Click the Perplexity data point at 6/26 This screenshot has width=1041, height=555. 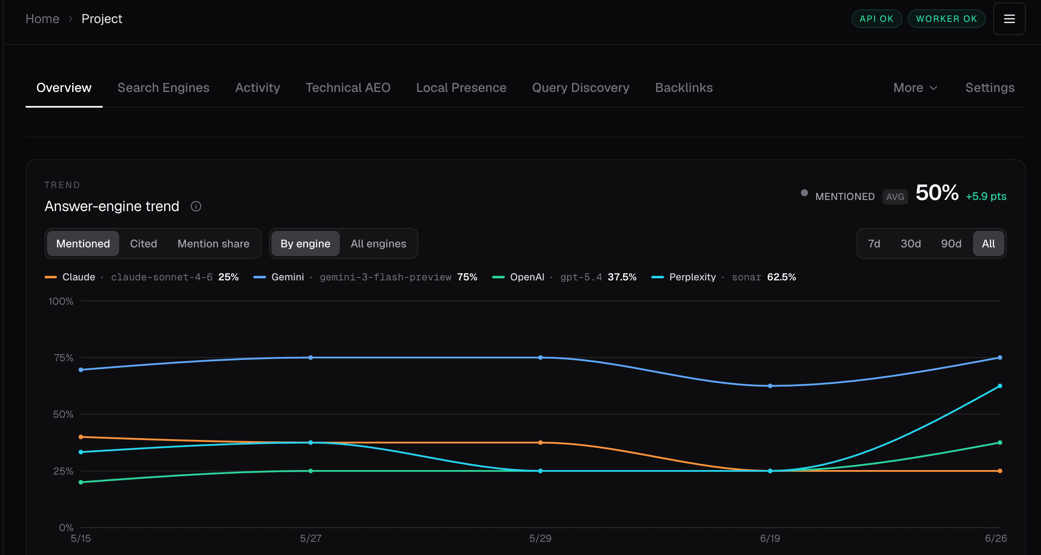(x=1000, y=386)
